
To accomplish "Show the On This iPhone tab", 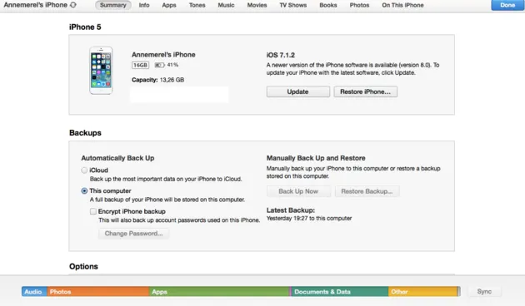I will coord(402,5).
